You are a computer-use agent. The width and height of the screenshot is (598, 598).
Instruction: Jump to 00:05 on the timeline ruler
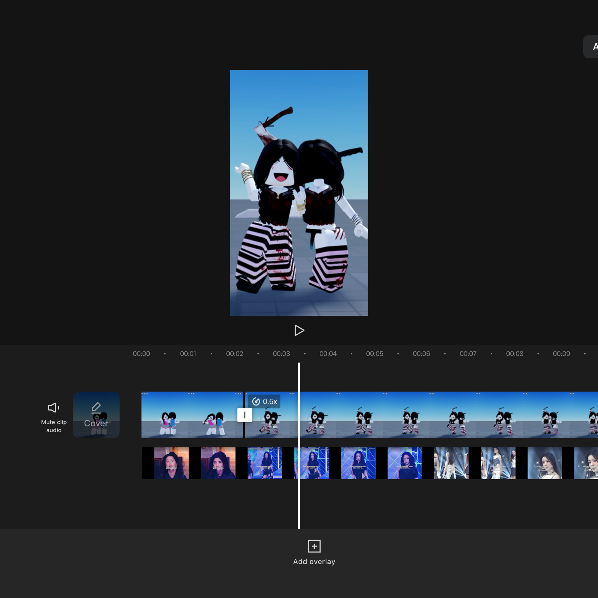(375, 354)
